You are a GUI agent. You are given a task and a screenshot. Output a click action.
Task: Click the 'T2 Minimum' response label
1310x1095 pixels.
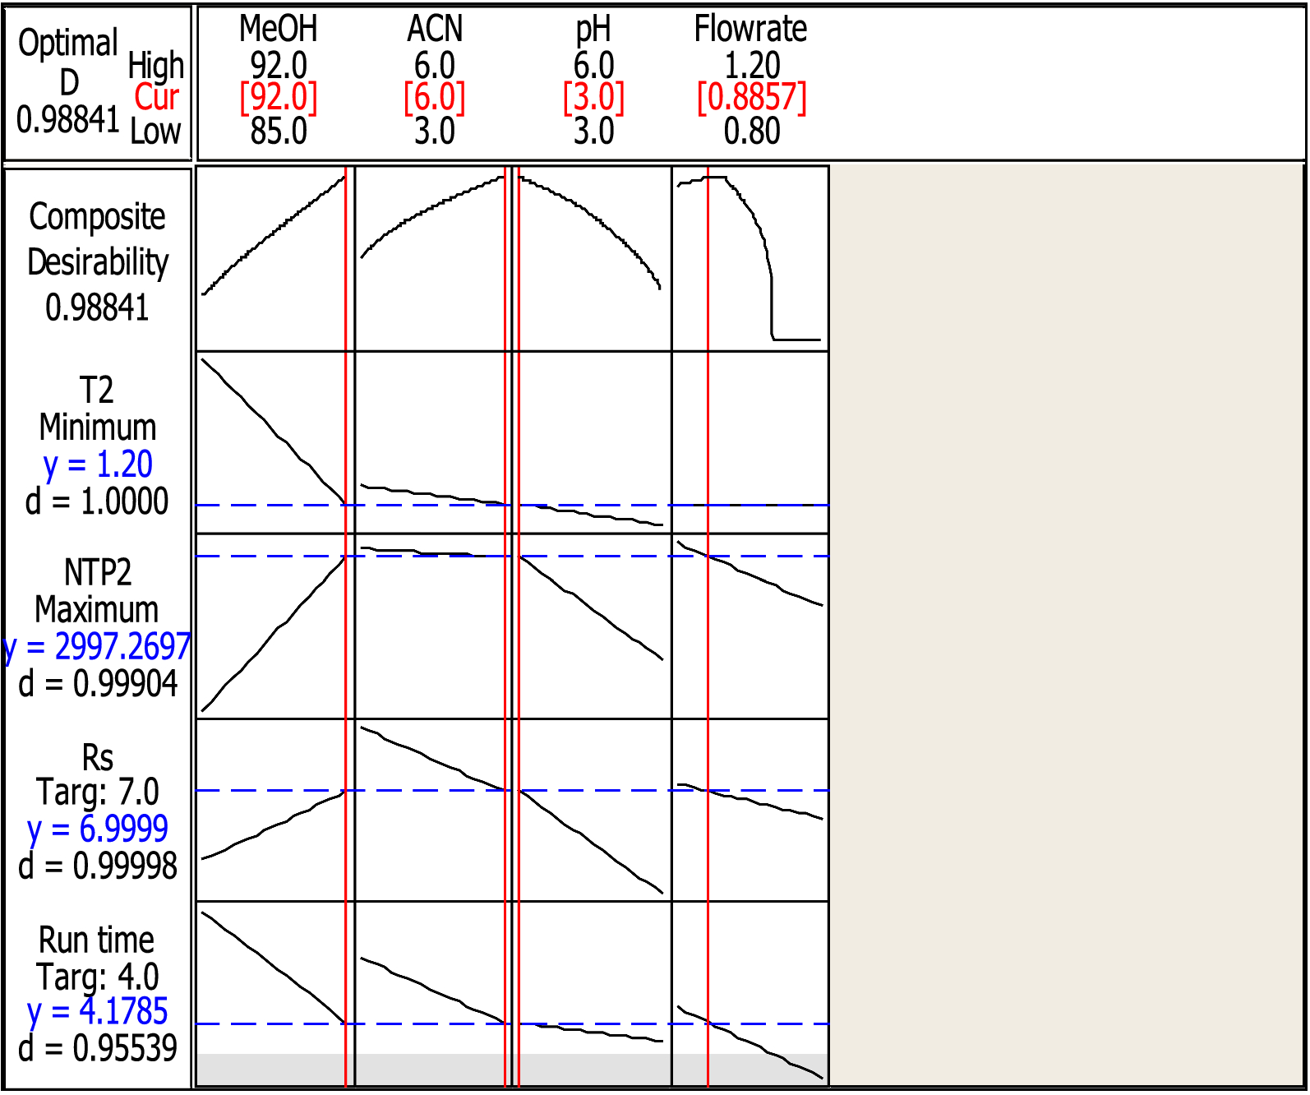pos(98,409)
